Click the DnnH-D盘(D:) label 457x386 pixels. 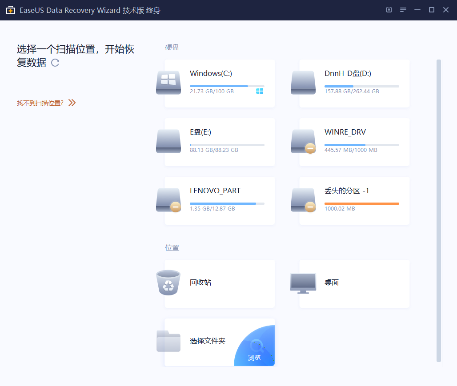pos(348,73)
